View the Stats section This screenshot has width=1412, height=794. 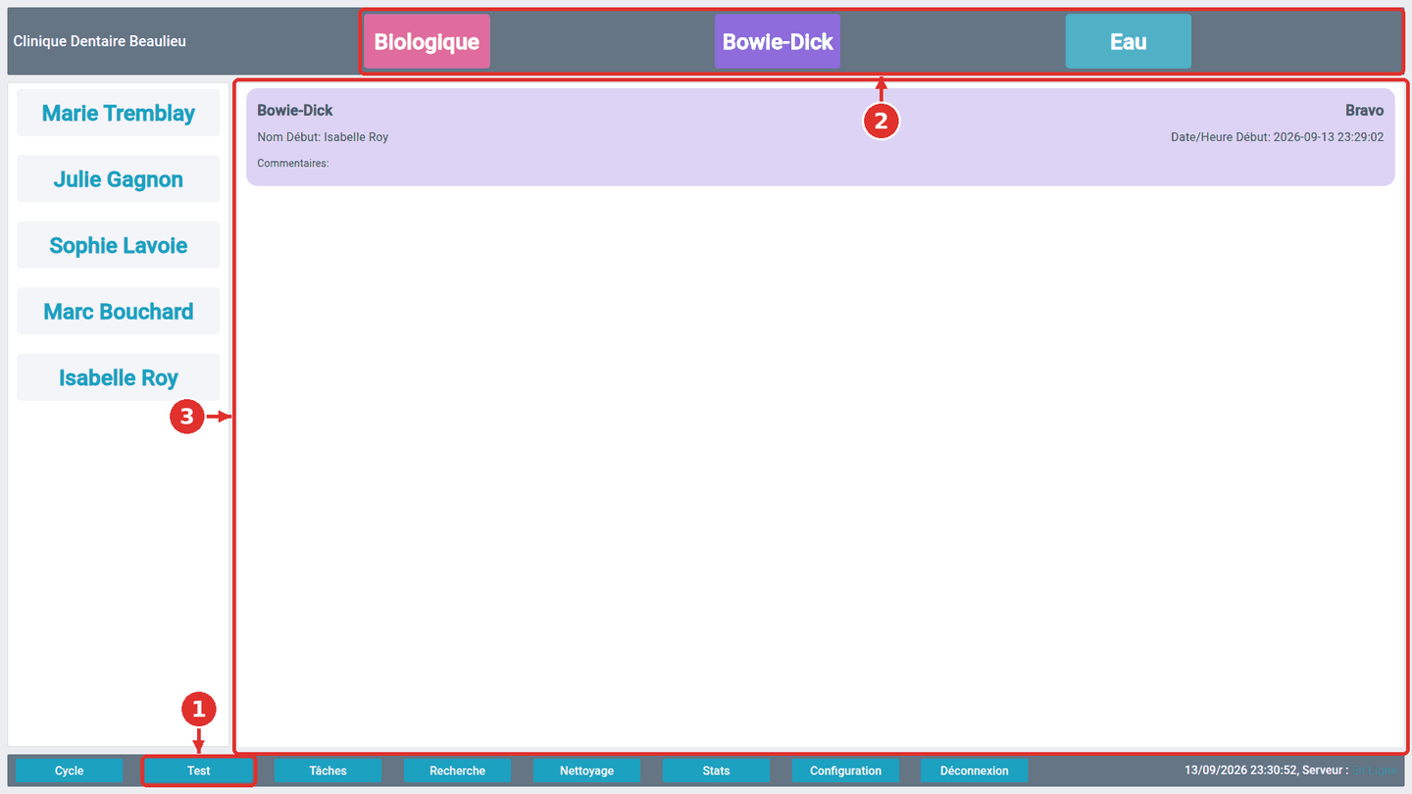(717, 770)
